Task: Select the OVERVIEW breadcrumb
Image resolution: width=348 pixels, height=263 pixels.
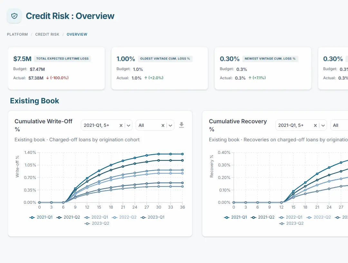Action: pos(77,34)
